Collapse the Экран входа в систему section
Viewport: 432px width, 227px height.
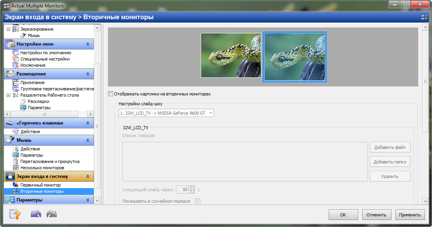88,176
